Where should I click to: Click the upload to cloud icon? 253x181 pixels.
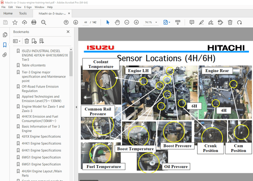point(24,22)
